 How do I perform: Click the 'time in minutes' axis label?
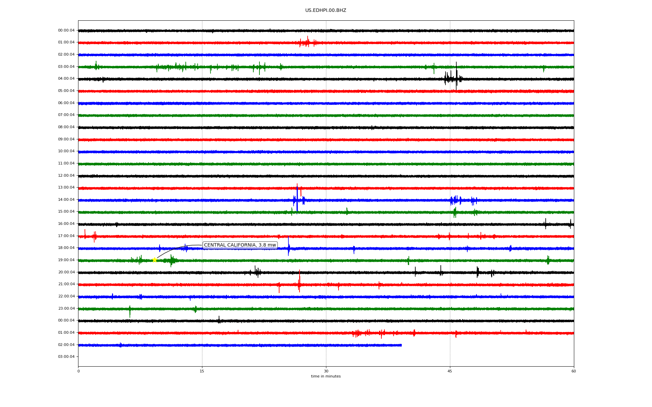pyautogui.click(x=326, y=376)
